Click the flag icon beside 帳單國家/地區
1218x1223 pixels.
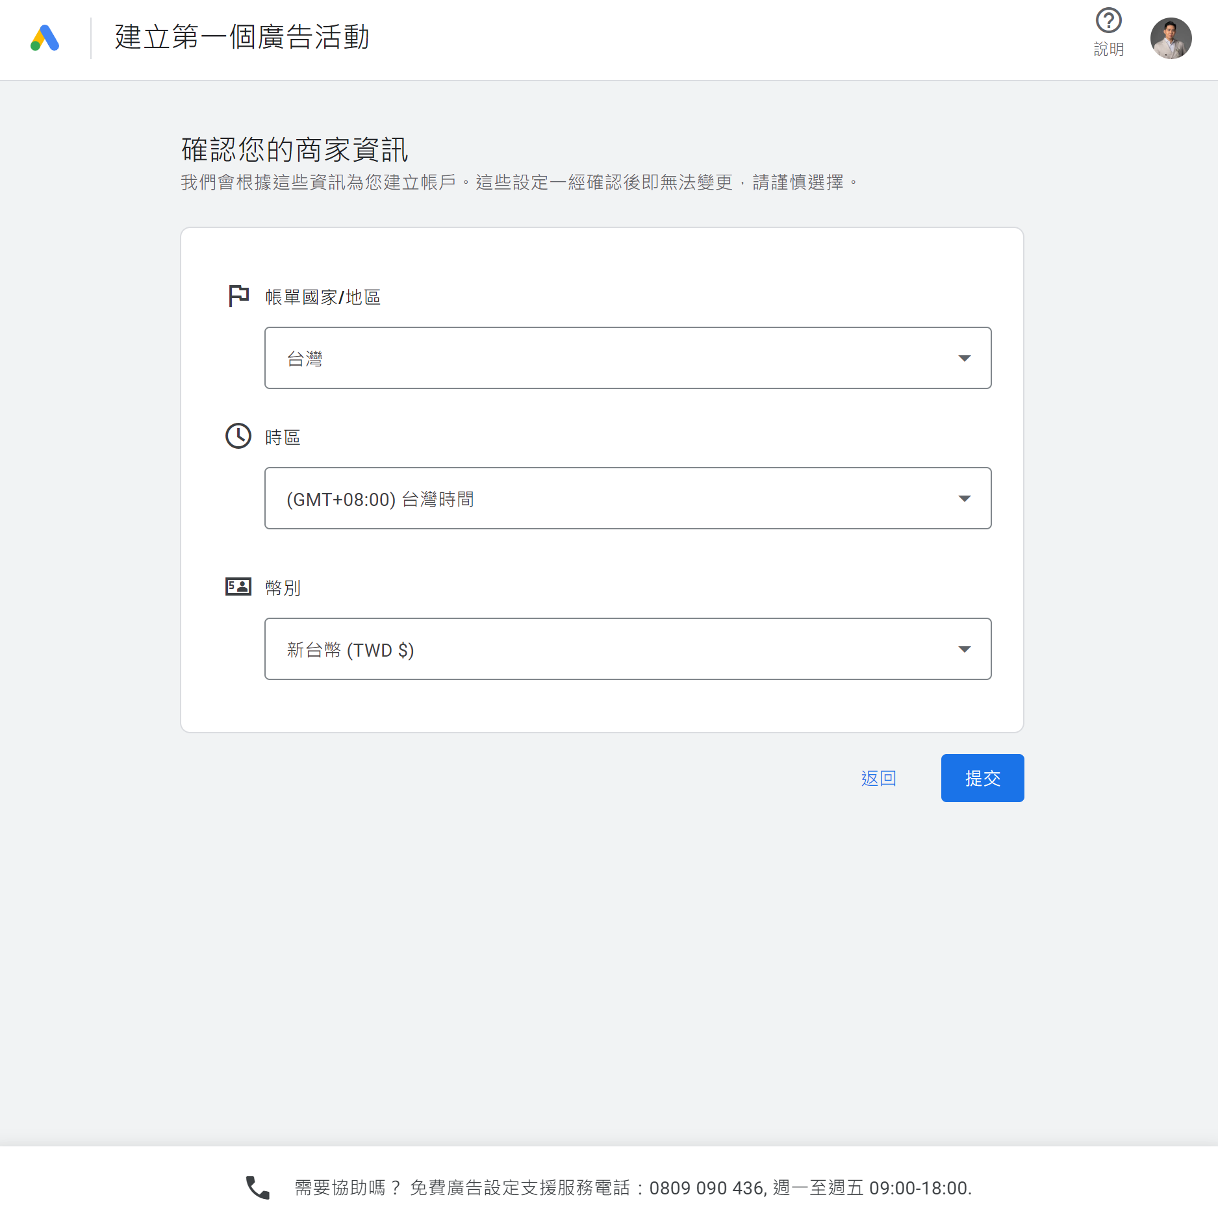point(238,296)
